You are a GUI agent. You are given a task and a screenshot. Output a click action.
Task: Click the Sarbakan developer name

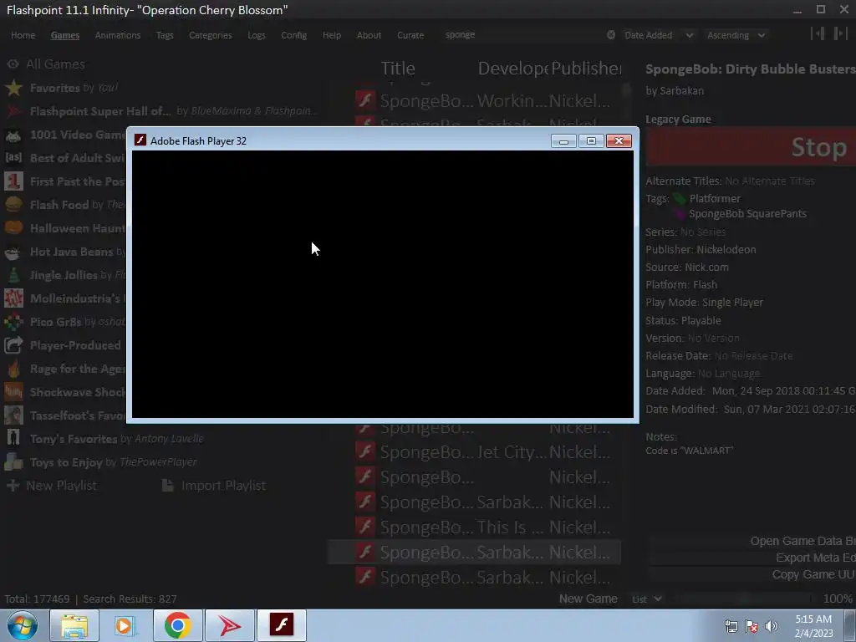pyautogui.click(x=681, y=90)
